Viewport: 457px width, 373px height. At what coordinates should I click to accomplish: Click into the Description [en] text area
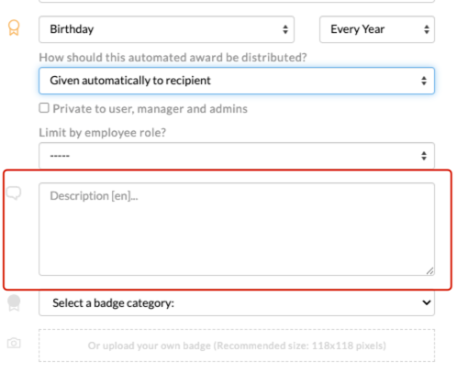(237, 229)
